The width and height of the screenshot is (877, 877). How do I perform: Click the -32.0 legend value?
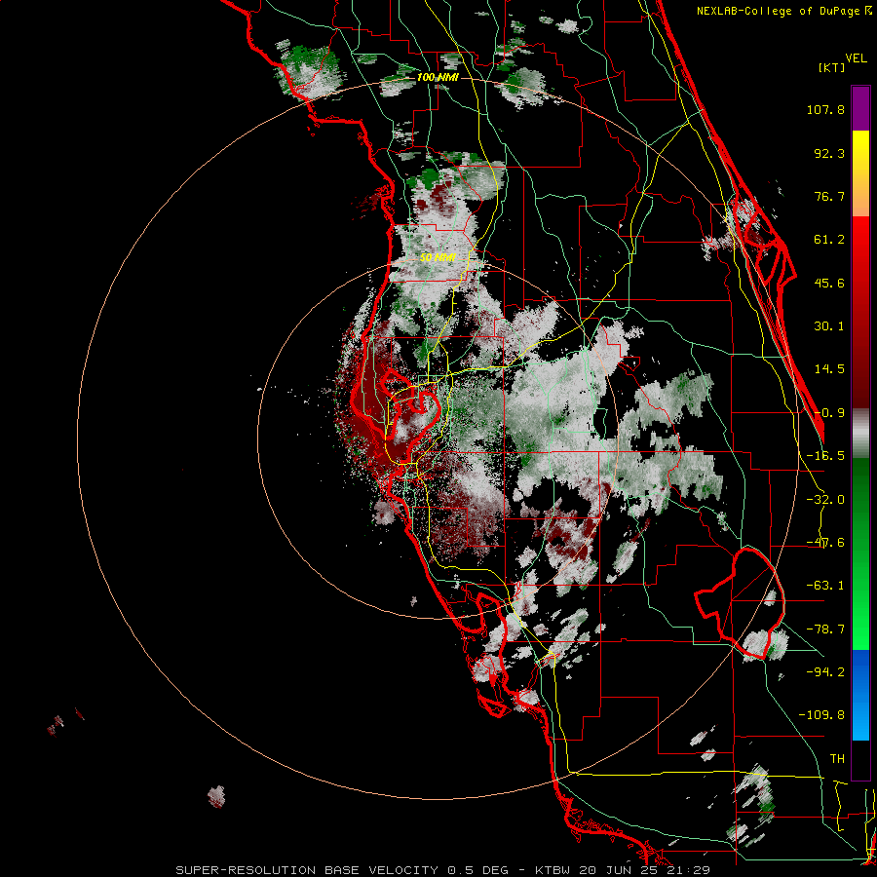click(x=825, y=500)
